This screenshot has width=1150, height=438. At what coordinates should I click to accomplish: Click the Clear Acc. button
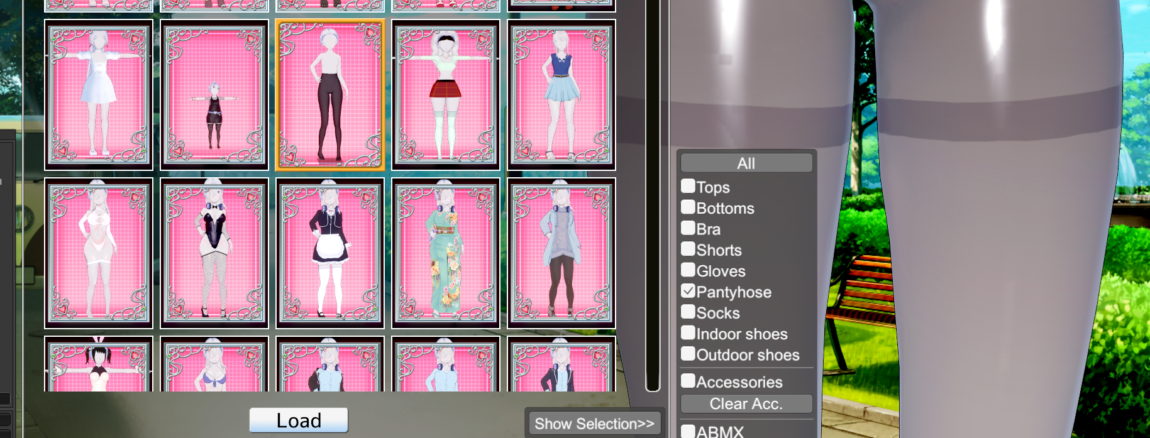click(x=746, y=404)
